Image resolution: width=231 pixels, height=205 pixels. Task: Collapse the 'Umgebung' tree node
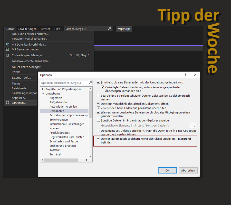[43, 94]
